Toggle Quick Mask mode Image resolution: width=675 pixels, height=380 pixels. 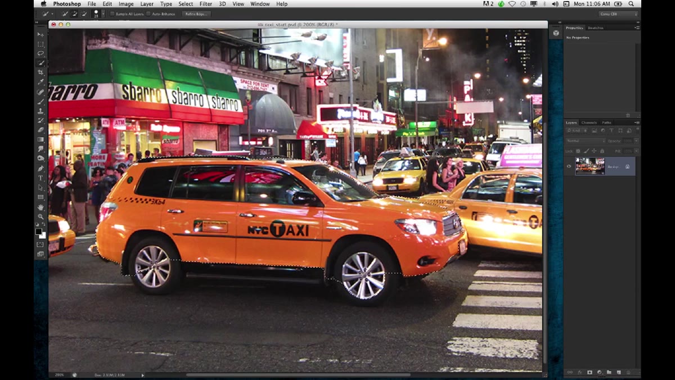click(40, 245)
